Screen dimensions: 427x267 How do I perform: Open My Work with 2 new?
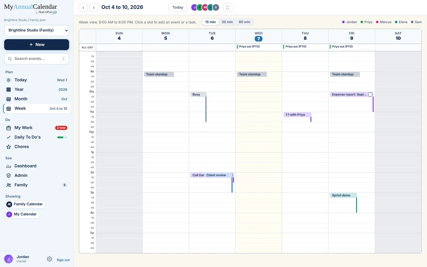coord(37,128)
